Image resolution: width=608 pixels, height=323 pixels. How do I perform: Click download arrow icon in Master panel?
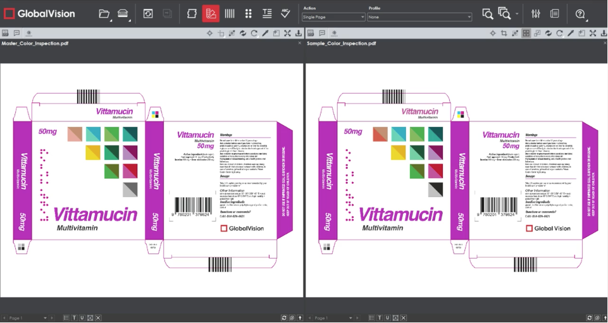coord(299,34)
